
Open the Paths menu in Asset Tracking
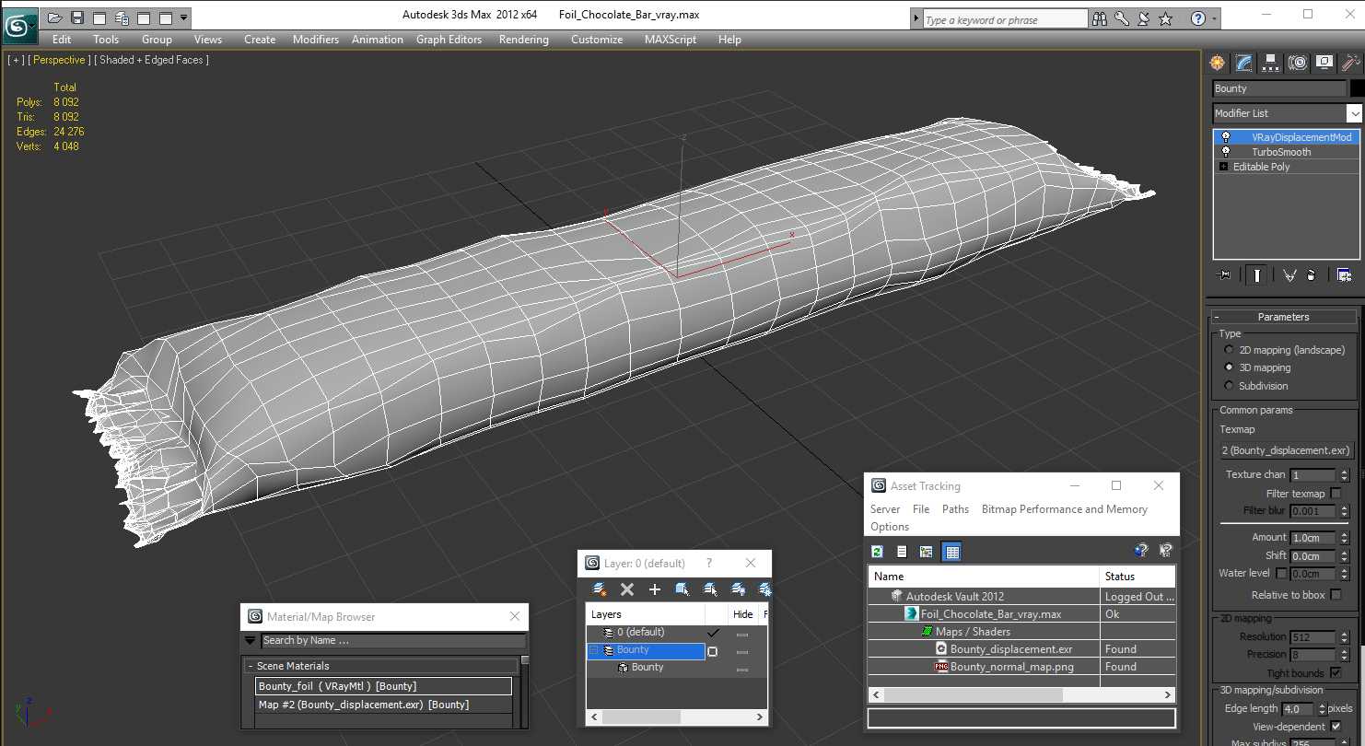955,509
